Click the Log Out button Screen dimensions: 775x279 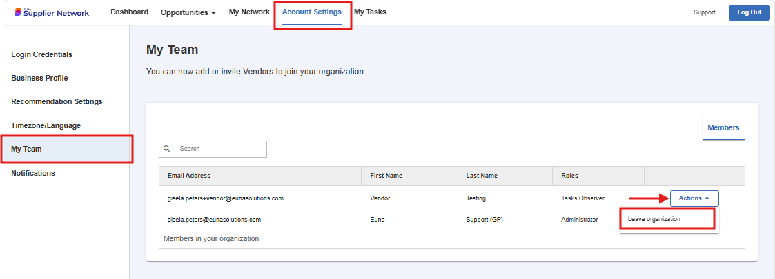749,13
